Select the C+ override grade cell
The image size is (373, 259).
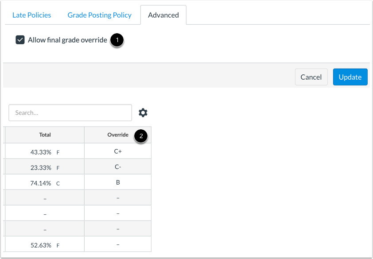click(118, 151)
